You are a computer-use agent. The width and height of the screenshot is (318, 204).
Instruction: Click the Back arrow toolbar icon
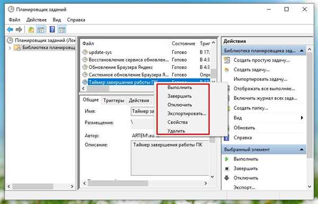(10, 30)
